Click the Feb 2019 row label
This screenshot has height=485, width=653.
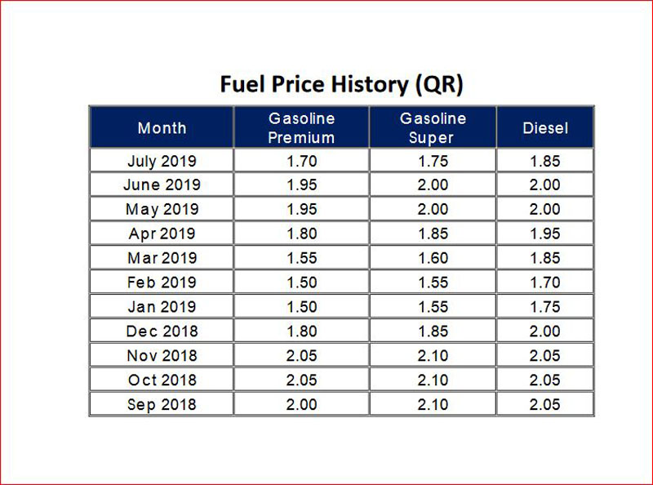click(162, 283)
